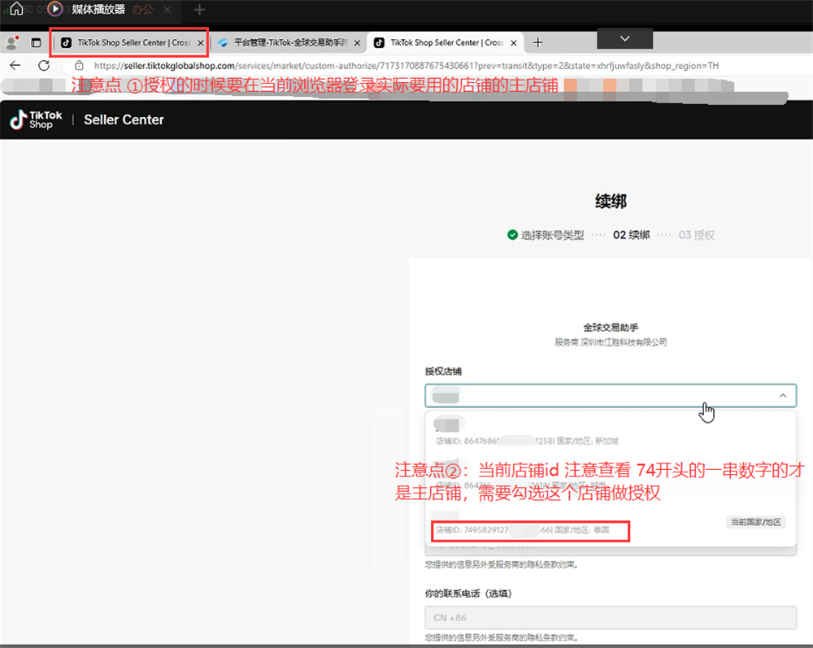Expand the tab list chevron dropdown
The width and height of the screenshot is (813, 648).
click(624, 39)
